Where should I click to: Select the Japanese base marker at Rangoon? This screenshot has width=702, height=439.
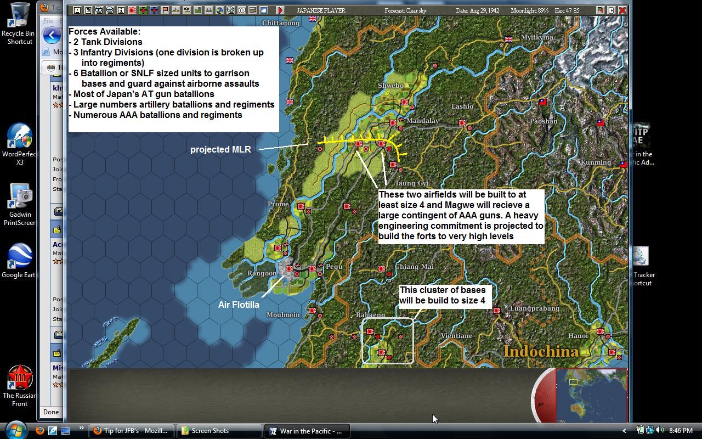(289, 269)
